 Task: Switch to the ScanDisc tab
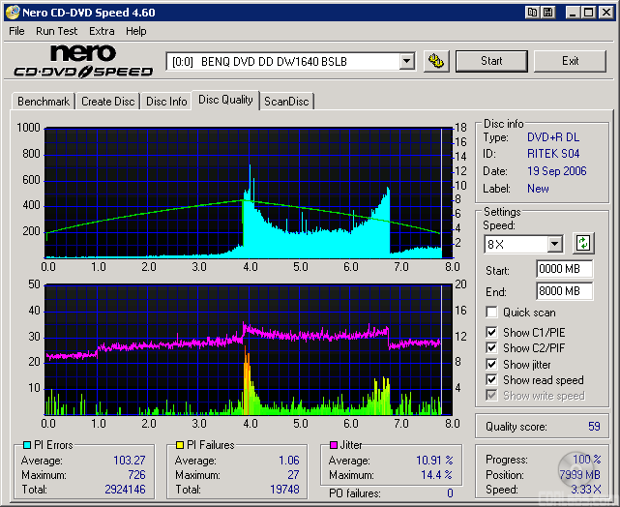point(287,102)
